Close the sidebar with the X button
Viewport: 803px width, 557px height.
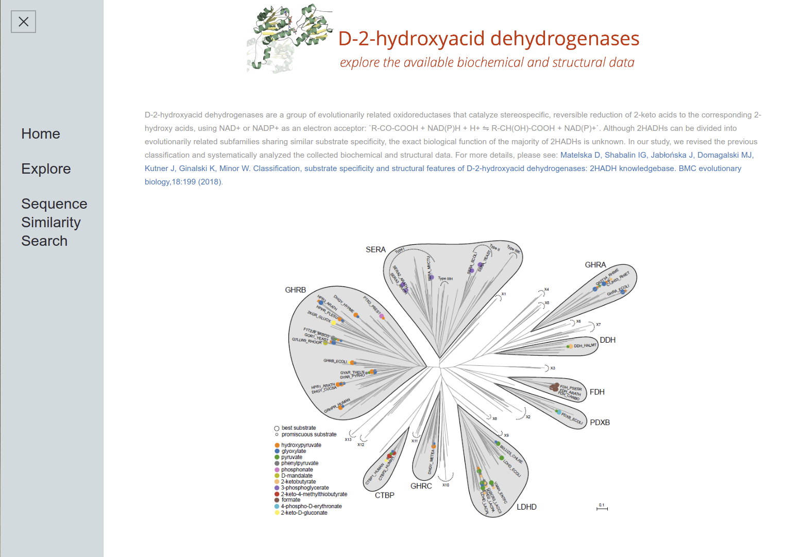pos(23,22)
